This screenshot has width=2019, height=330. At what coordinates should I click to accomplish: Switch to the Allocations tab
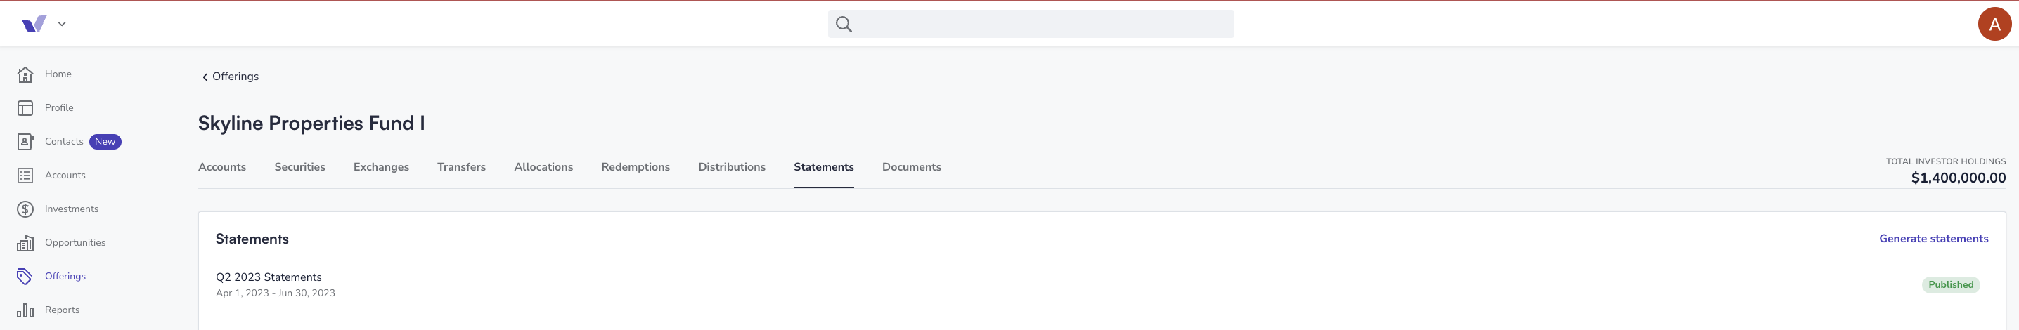pos(543,167)
